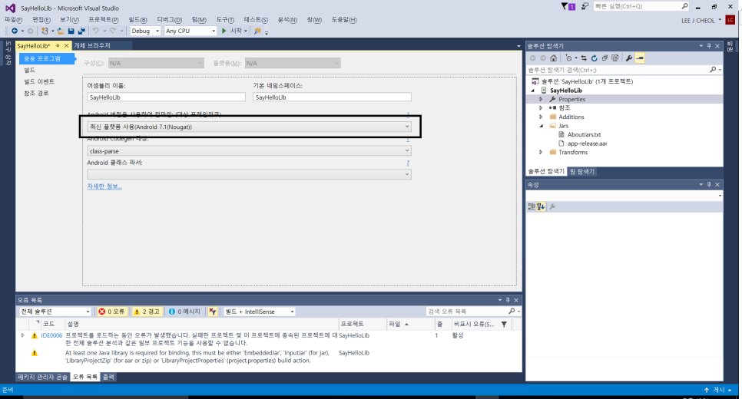This screenshot has width=742, height=399.
Task: Click the Find in Files toolbar icon
Action: click(257, 31)
